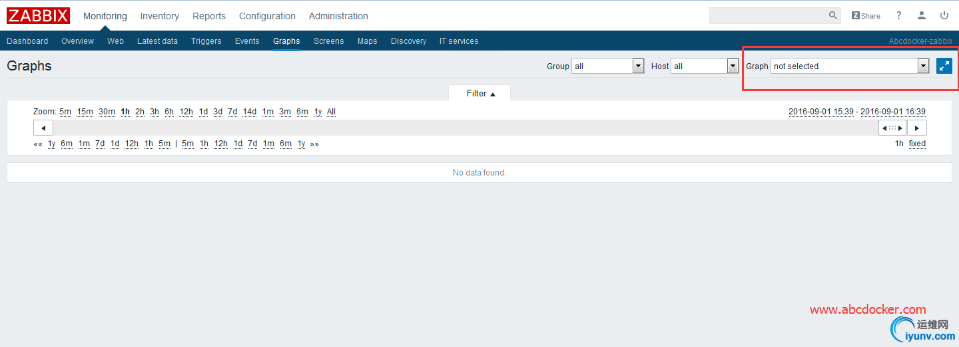Click the period start date 2016-09-01 15:39
Screen dimensions: 959x347
click(821, 112)
